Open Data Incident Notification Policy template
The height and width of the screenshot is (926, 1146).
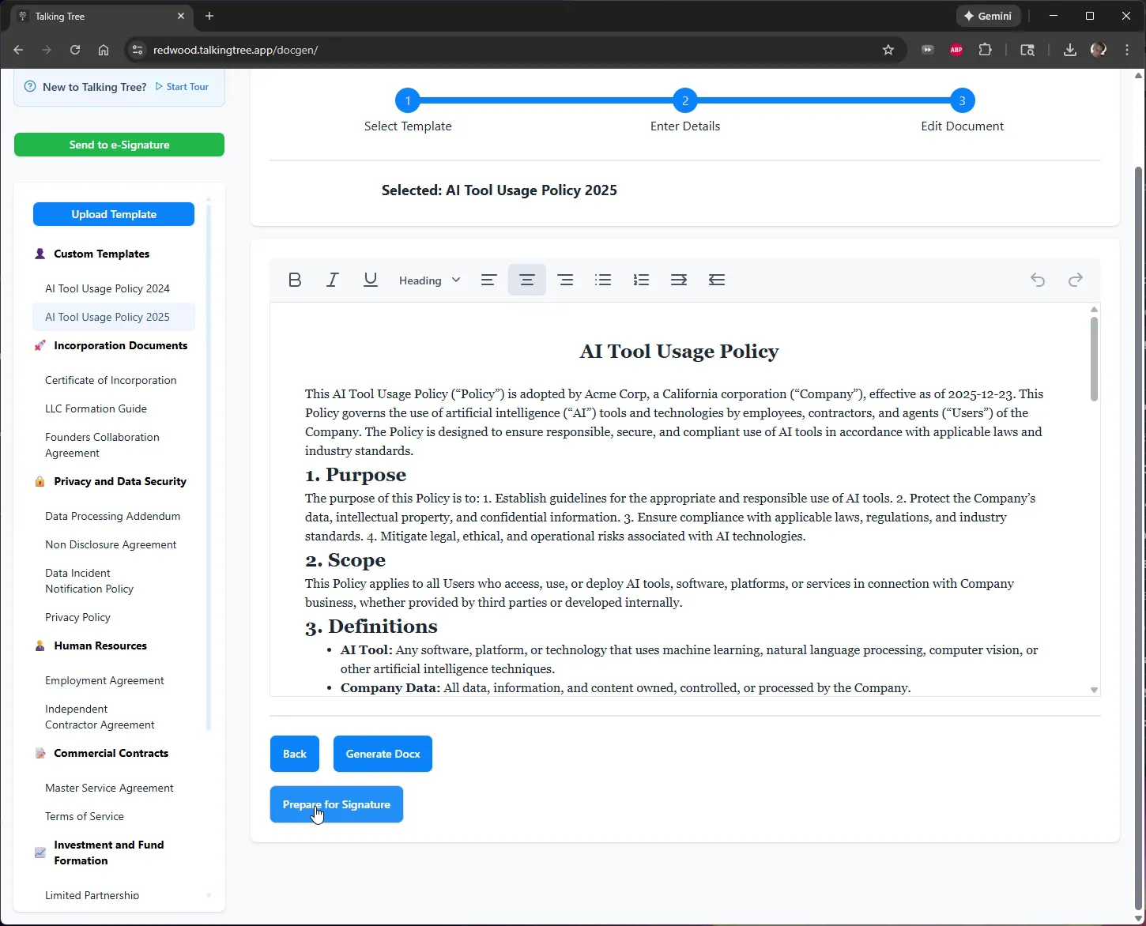[89, 581]
